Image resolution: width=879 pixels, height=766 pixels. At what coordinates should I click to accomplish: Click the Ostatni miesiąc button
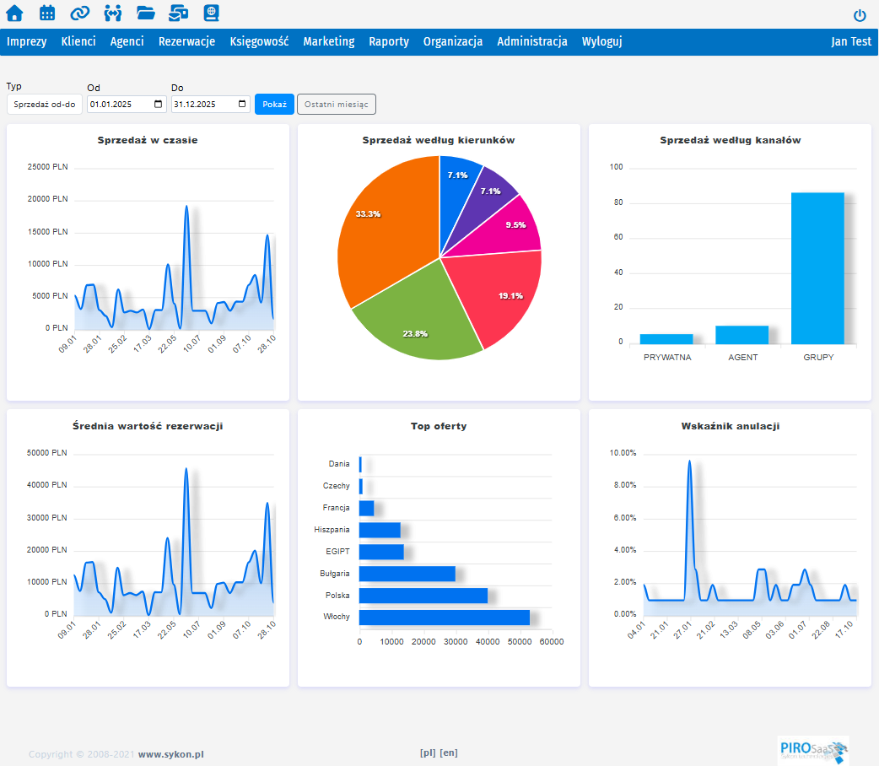click(336, 105)
